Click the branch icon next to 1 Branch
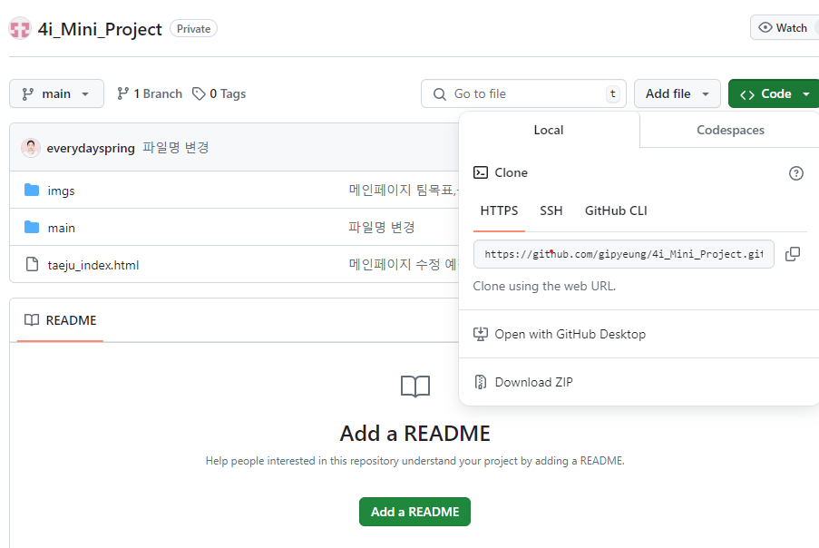 [x=122, y=93]
